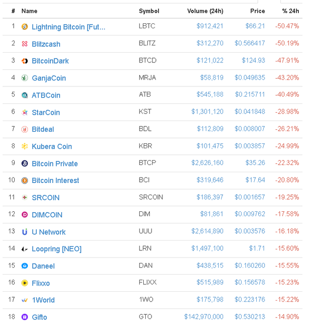Click the StarCoin star icon
This screenshot has height=324, width=313.
(x=24, y=112)
